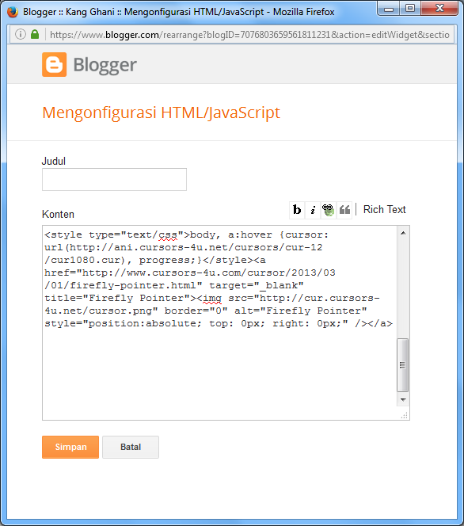Click the textarea resize grip corner
The height and width of the screenshot is (526, 464).
coord(405,415)
